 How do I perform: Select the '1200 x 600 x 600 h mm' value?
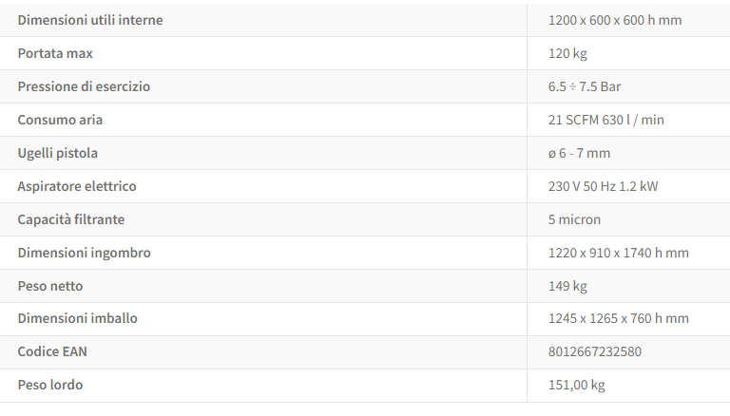click(615, 20)
